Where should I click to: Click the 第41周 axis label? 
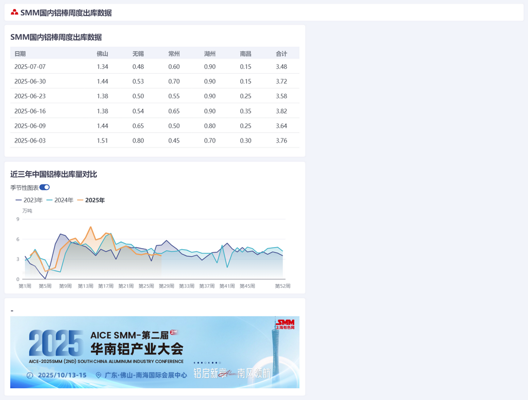(227, 286)
